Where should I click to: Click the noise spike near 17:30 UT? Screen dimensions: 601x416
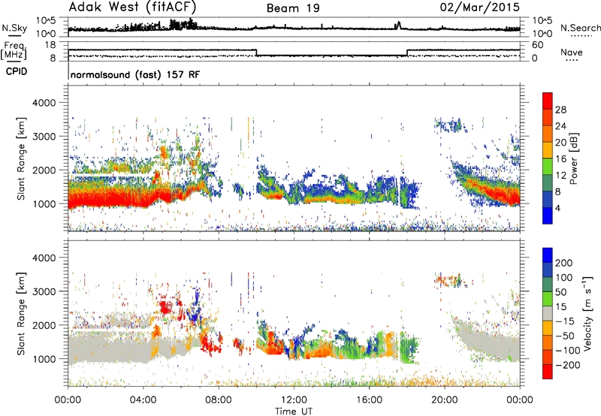tap(398, 26)
